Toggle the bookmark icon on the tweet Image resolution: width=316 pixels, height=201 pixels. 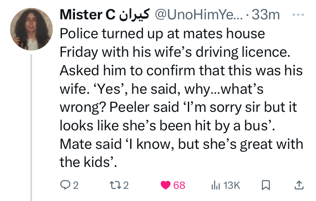[x=266, y=185]
